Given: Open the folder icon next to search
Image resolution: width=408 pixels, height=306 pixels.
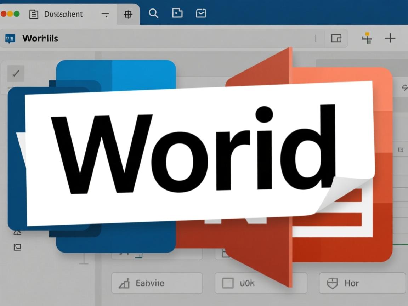Looking at the screenshot, I should point(177,13).
